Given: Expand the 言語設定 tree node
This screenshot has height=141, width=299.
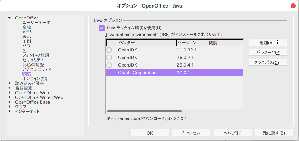Looking at the screenshot, I should pyautogui.click(x=10, y=88).
